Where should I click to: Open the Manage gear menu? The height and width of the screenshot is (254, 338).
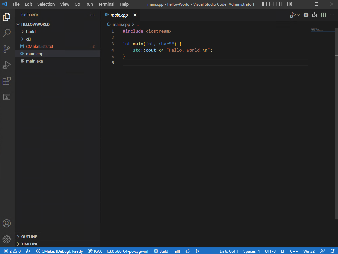click(7, 239)
